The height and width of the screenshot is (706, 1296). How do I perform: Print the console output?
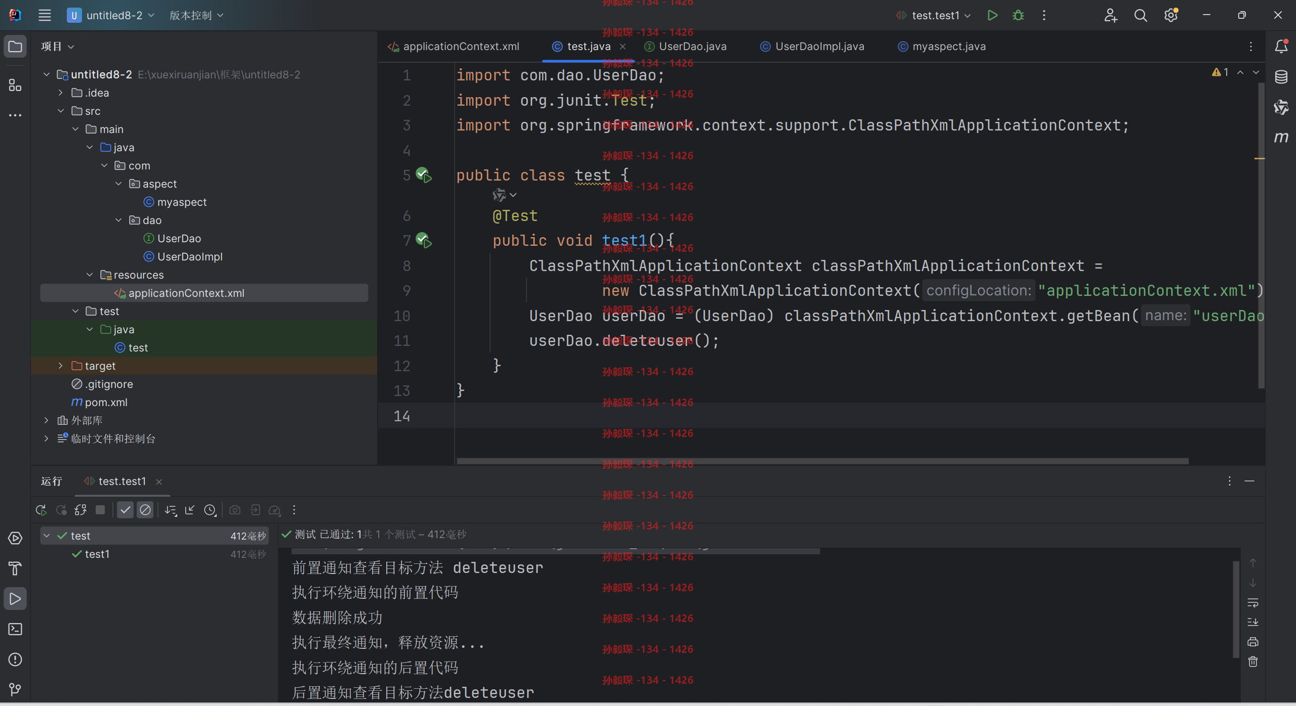point(1253,642)
